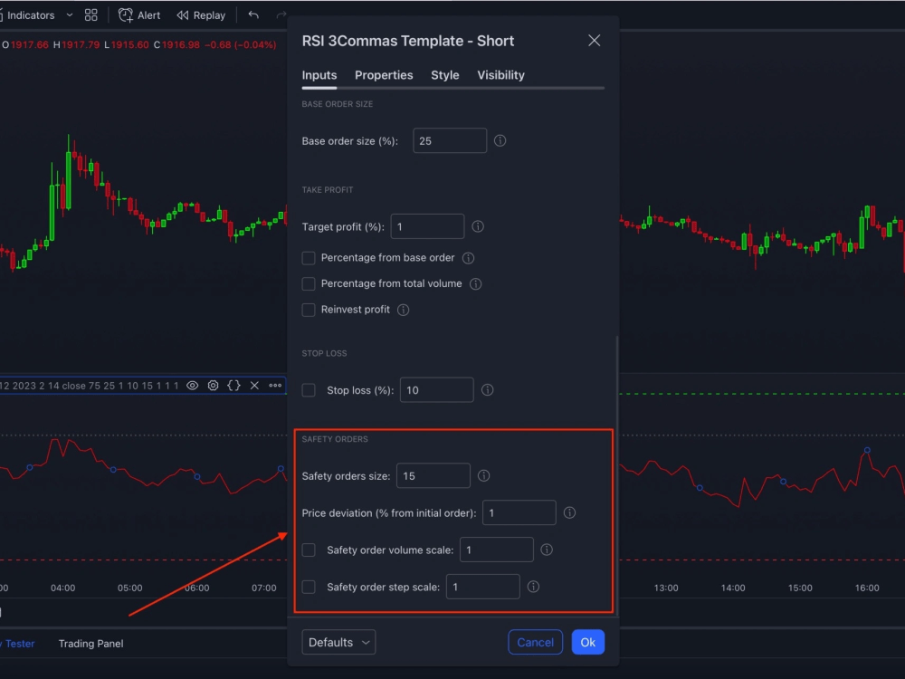905x679 pixels.
Task: Click the undo arrow in toolbar
Action: (253, 15)
